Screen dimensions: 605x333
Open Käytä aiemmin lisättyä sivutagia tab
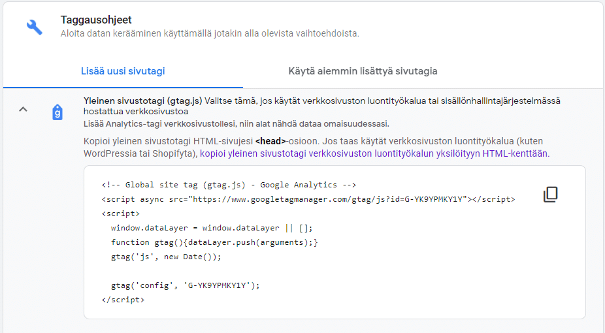[x=363, y=71]
